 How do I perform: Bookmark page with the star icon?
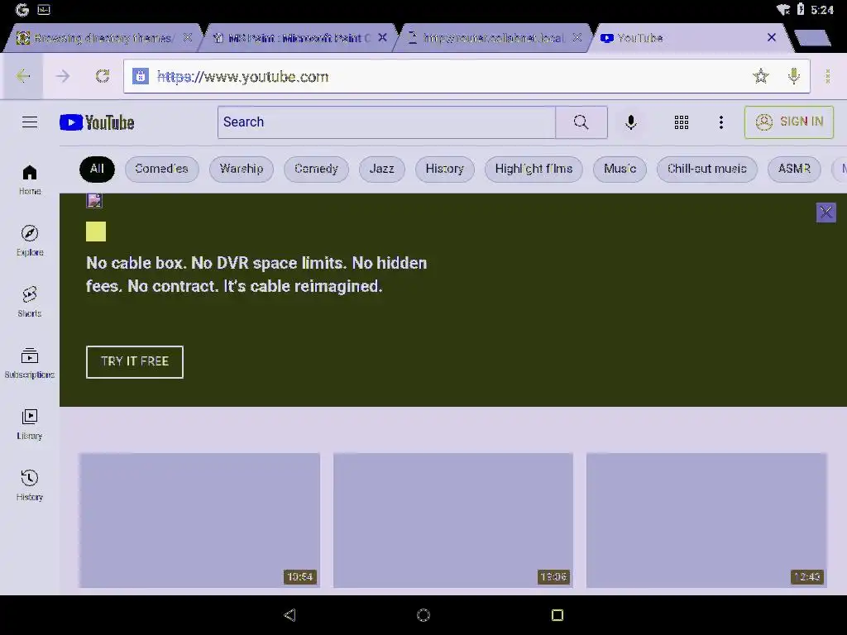[761, 76]
